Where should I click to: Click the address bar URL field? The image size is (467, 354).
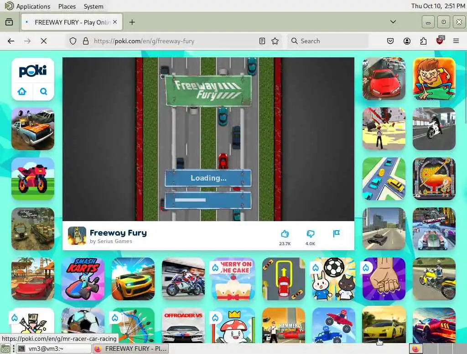pyautogui.click(x=173, y=41)
